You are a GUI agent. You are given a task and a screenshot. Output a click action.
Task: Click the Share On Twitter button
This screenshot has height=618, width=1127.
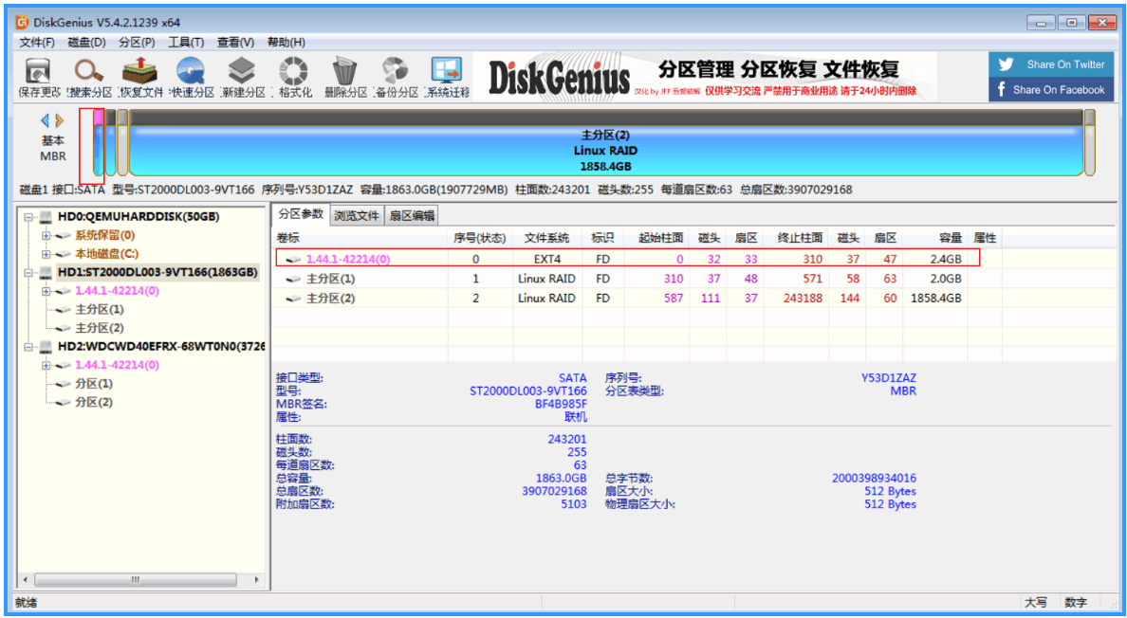click(1051, 64)
